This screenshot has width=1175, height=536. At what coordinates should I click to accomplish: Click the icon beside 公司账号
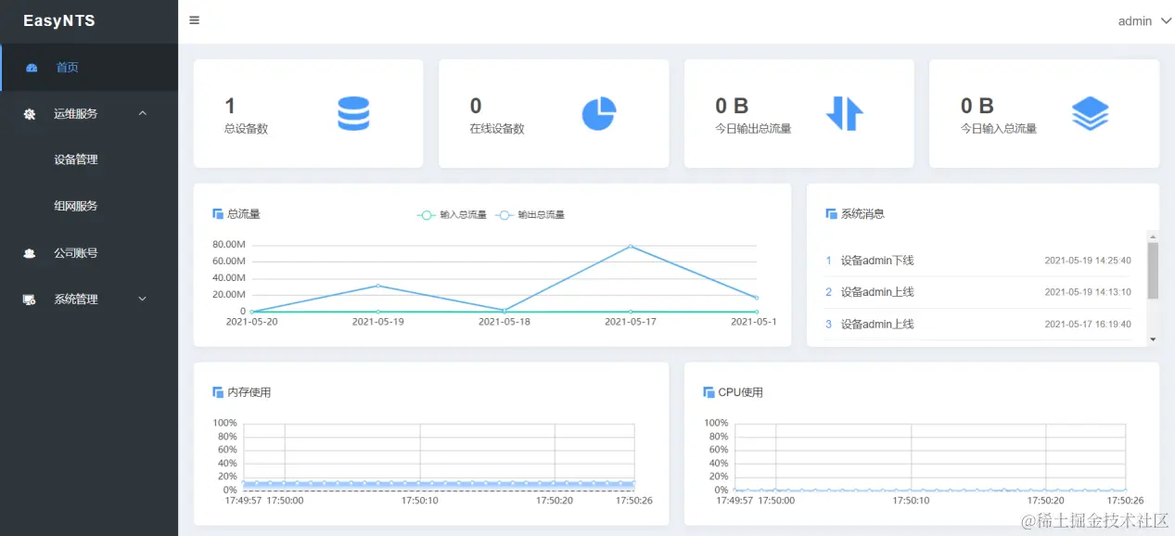click(30, 253)
